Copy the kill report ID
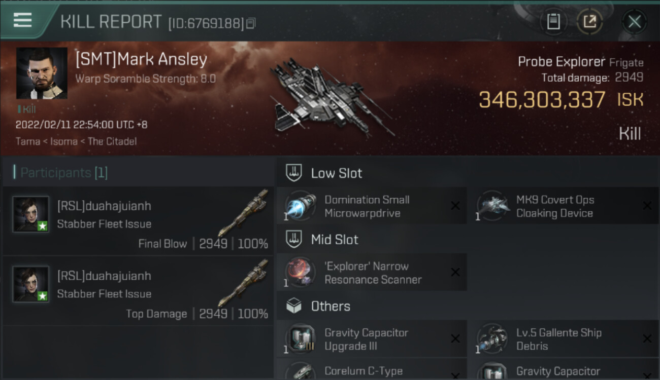Viewport: 660px width, 380px height. pyautogui.click(x=250, y=23)
